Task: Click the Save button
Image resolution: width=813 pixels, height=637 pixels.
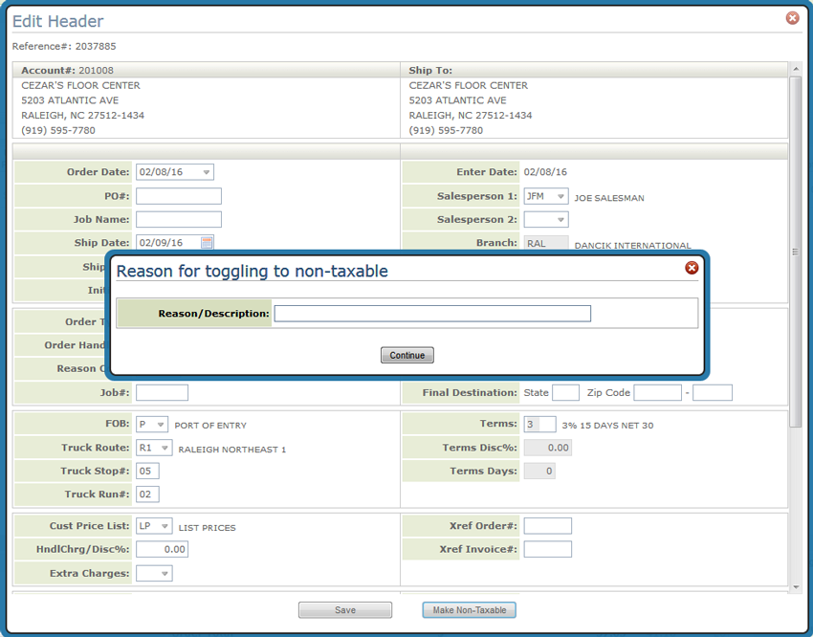Action: tap(344, 610)
